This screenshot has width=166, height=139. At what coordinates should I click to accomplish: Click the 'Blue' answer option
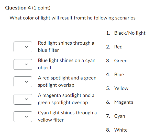tap(119, 74)
